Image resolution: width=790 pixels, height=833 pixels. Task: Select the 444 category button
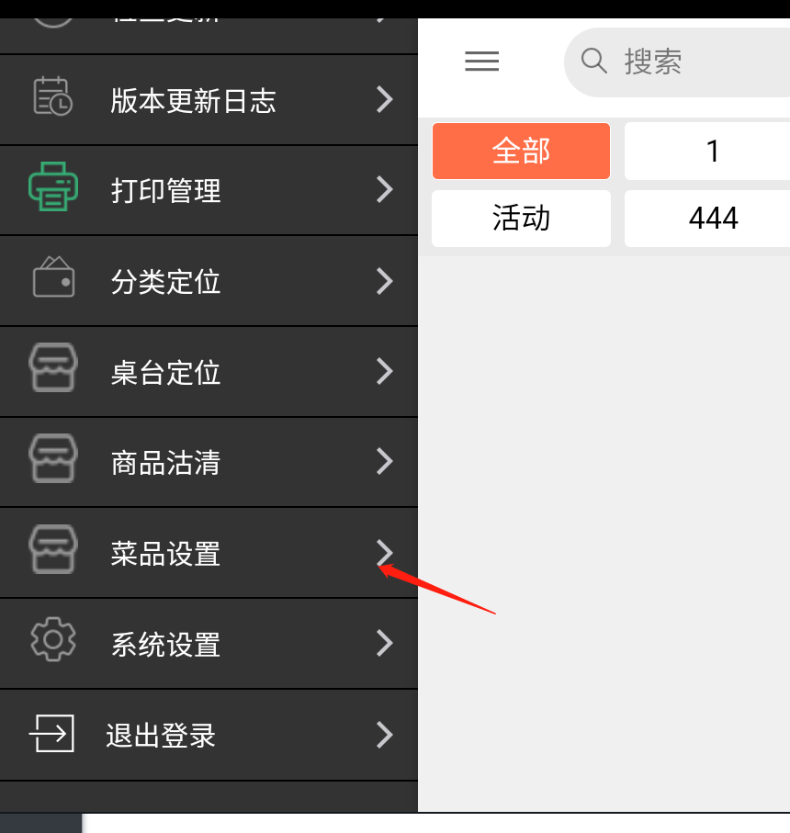[707, 219]
